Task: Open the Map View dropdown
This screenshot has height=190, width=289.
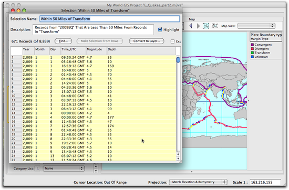Action: coord(256,26)
